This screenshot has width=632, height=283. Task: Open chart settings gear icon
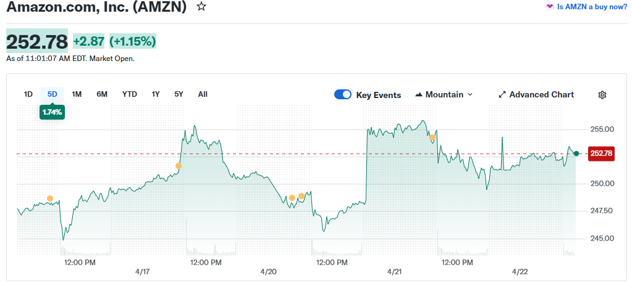pos(602,95)
